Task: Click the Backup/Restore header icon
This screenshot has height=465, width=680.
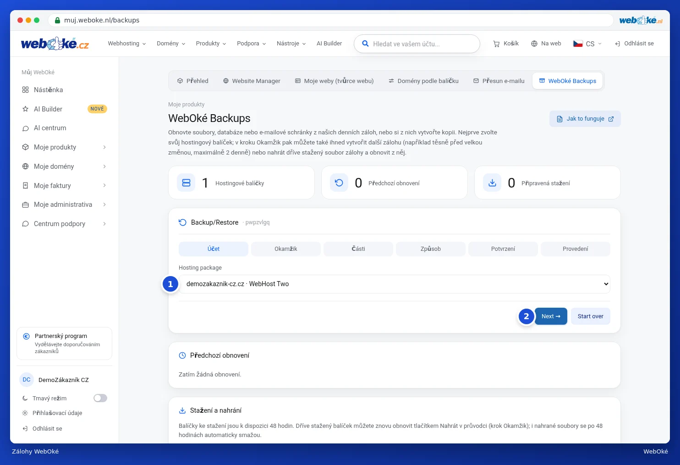Action: pos(182,222)
